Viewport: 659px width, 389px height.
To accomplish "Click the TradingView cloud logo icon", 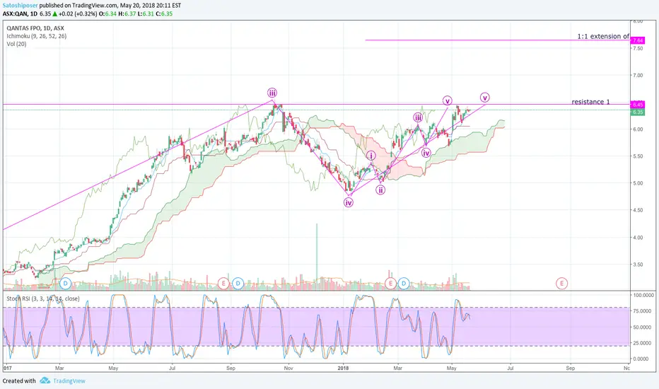I will 45,381.
